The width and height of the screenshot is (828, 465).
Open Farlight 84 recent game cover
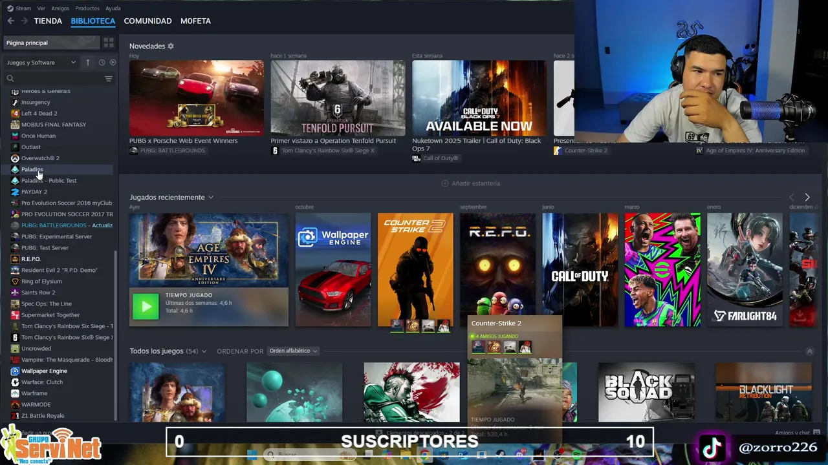click(x=745, y=270)
